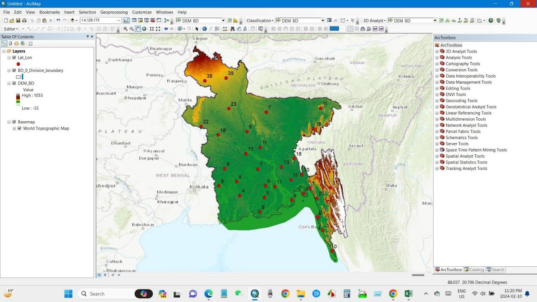Open ArcScene from 3D Analyst toolbar
This screenshot has height=302, width=537.
click(x=491, y=20)
